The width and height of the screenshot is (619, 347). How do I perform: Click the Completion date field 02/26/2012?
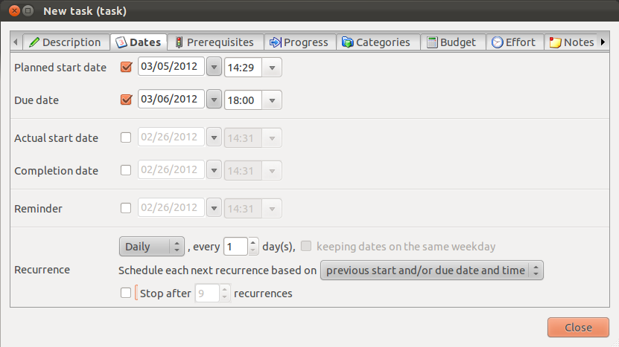pos(171,169)
